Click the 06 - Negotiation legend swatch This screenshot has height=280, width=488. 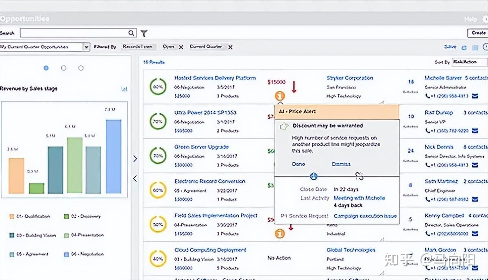tap(66, 254)
